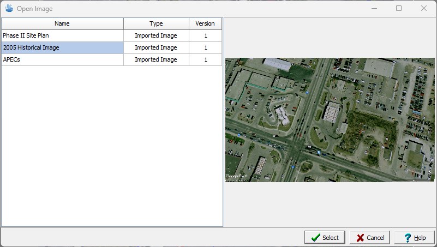
Task: Cancel the Open Image dialog
Action: (370, 238)
